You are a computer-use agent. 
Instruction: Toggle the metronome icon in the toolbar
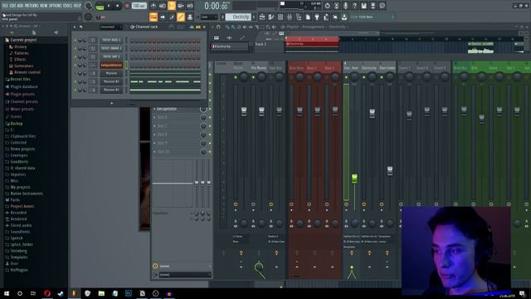[153, 6]
